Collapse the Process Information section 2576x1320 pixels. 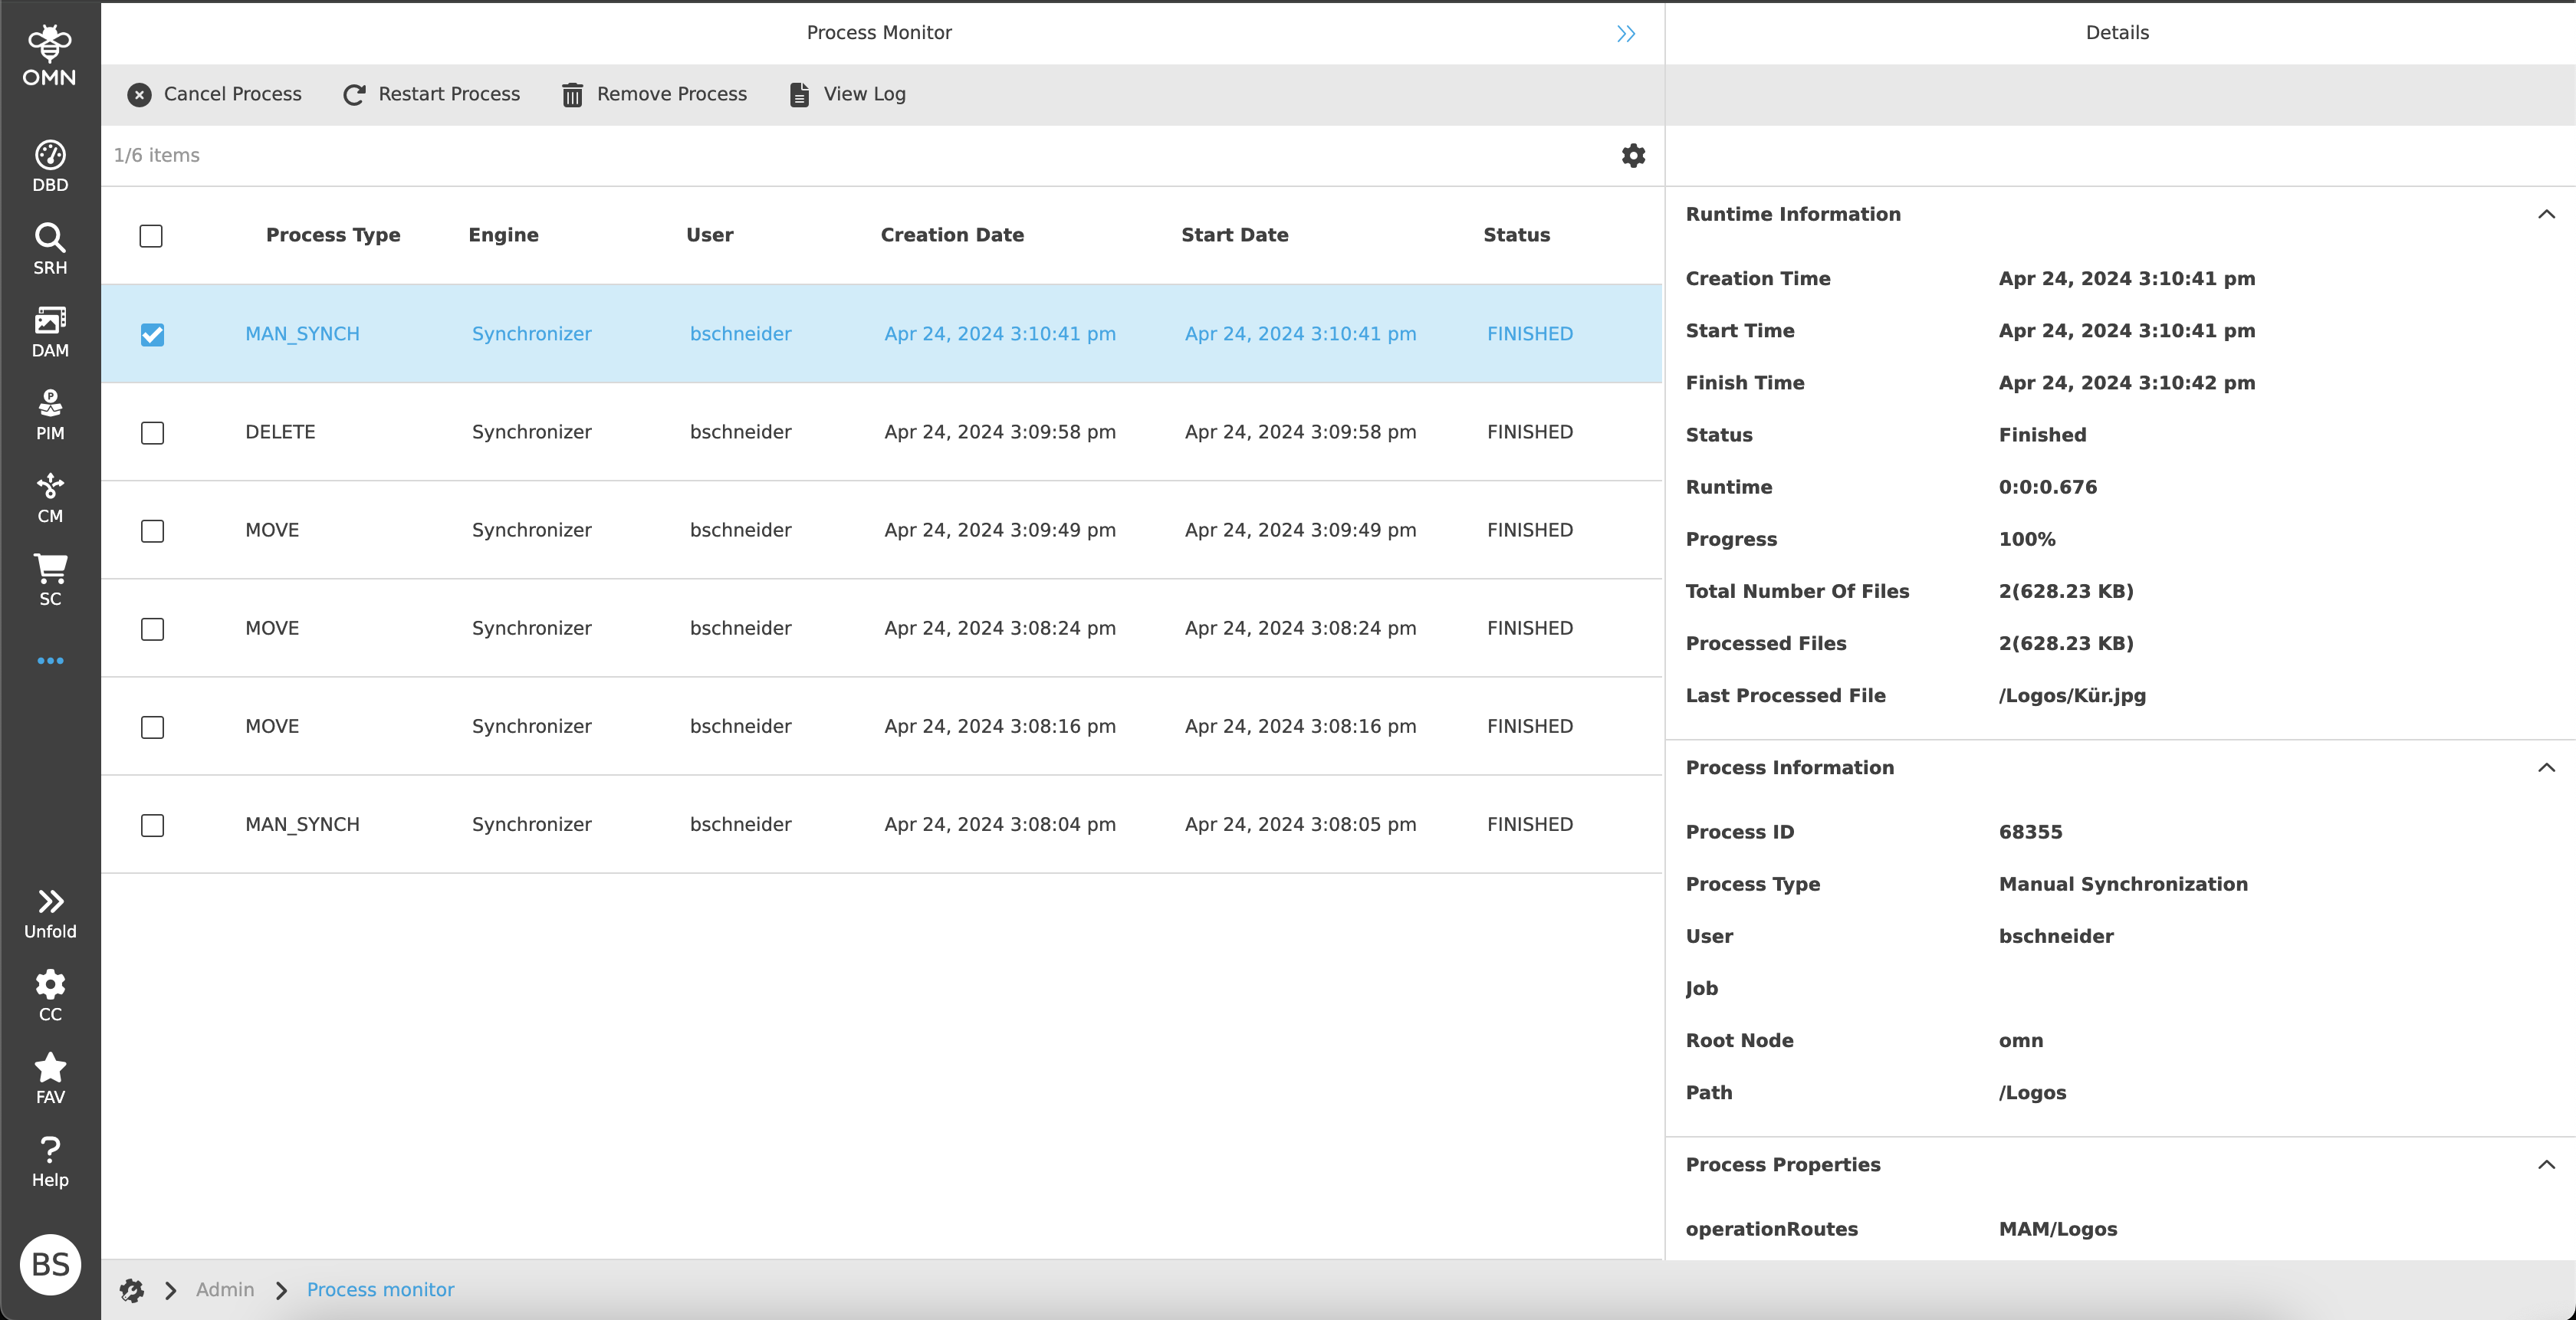pos(2546,768)
